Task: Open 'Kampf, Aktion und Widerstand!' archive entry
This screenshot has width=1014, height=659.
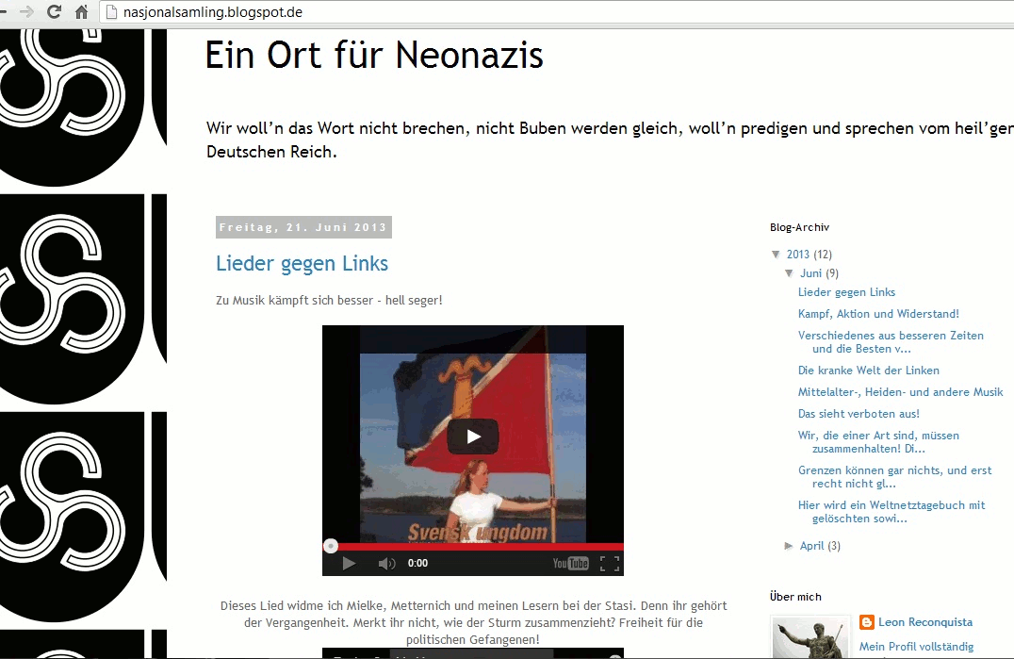Action: (x=878, y=314)
